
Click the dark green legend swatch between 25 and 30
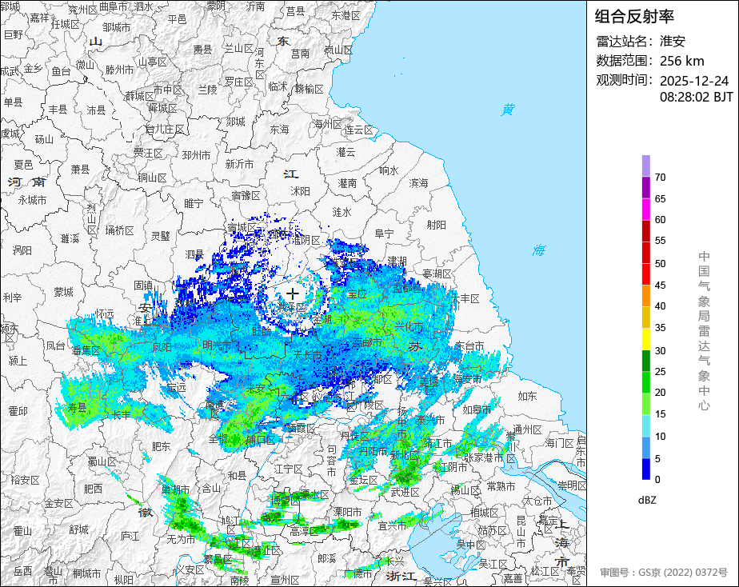[645, 361]
